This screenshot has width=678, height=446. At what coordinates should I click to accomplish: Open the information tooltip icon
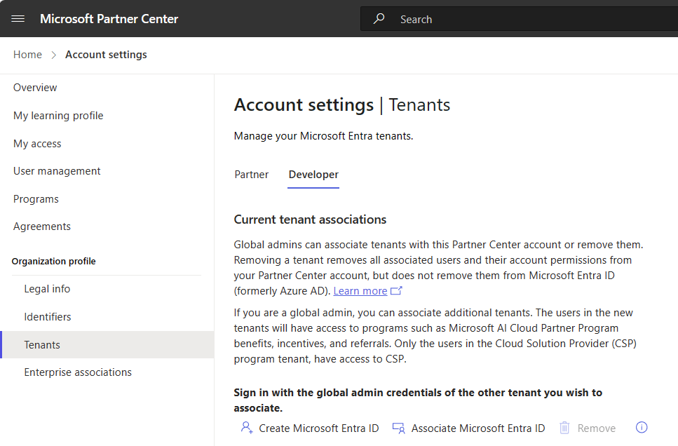click(x=641, y=427)
